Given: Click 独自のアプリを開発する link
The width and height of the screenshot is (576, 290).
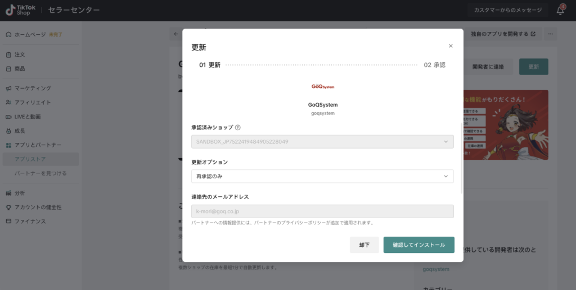Looking at the screenshot, I should 502,34.
